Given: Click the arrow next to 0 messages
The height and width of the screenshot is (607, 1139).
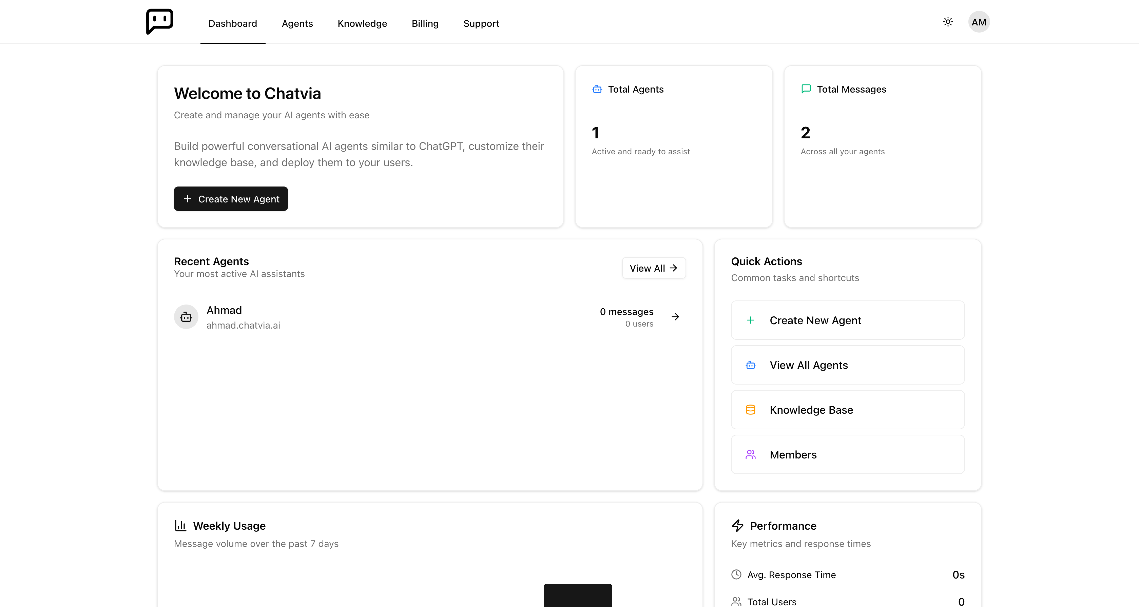Looking at the screenshot, I should 675,316.
